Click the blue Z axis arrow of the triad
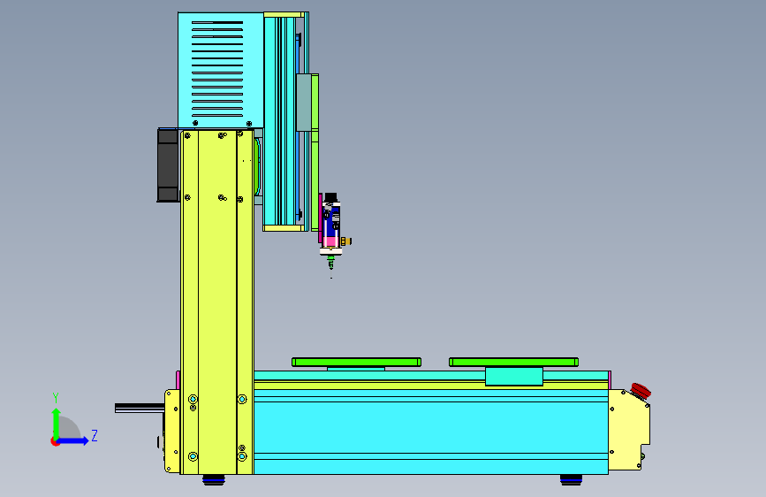Screen dimensions: 766x497 point(73,440)
